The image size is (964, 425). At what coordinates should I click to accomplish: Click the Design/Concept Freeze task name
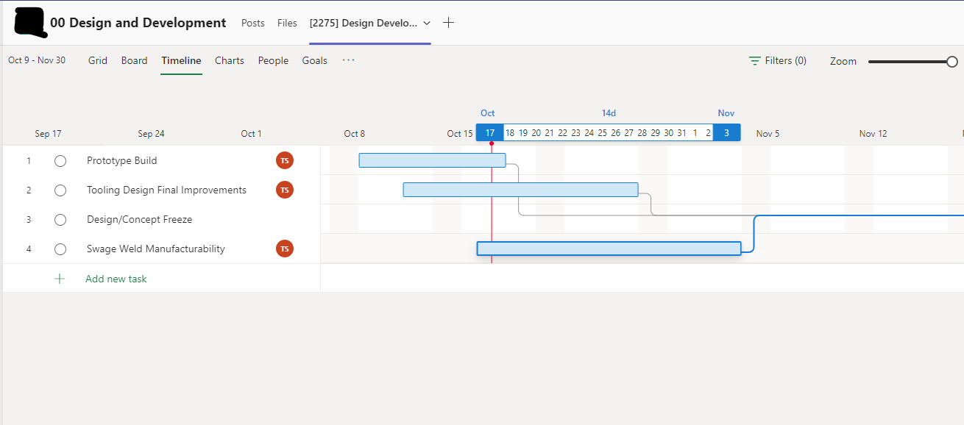(x=140, y=219)
